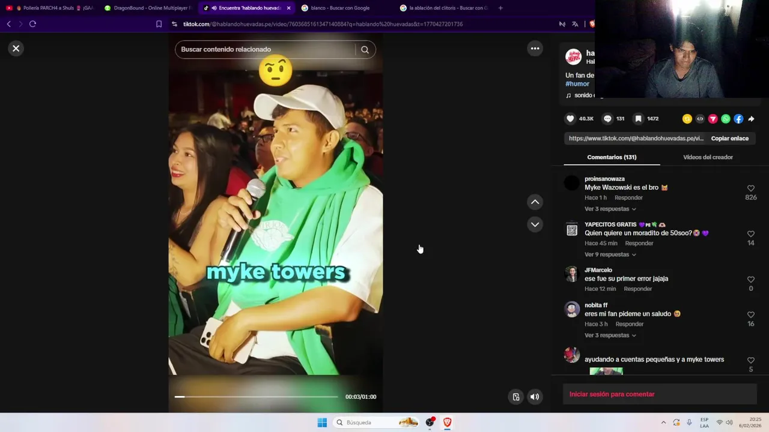
Task: Open Wi-Fi network tray icon
Action: [719, 422]
